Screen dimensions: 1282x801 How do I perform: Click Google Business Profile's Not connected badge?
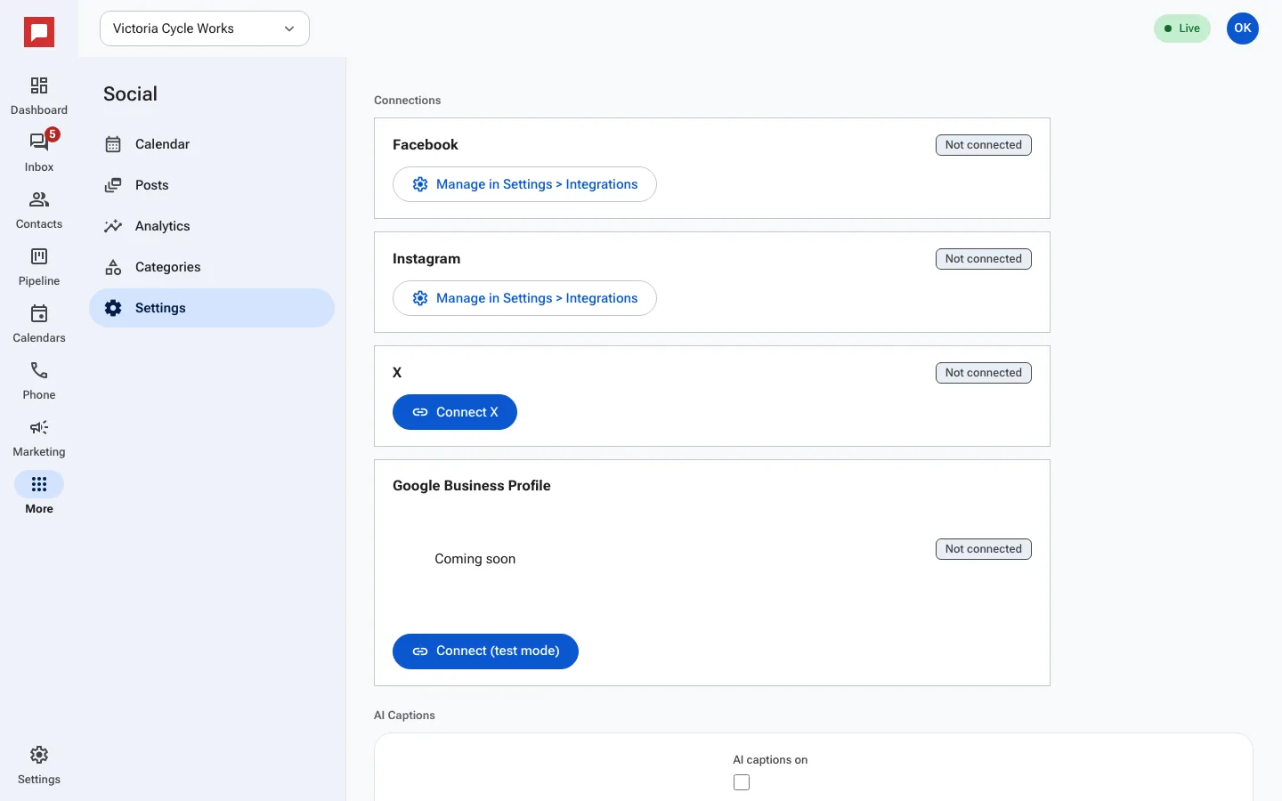click(x=984, y=549)
